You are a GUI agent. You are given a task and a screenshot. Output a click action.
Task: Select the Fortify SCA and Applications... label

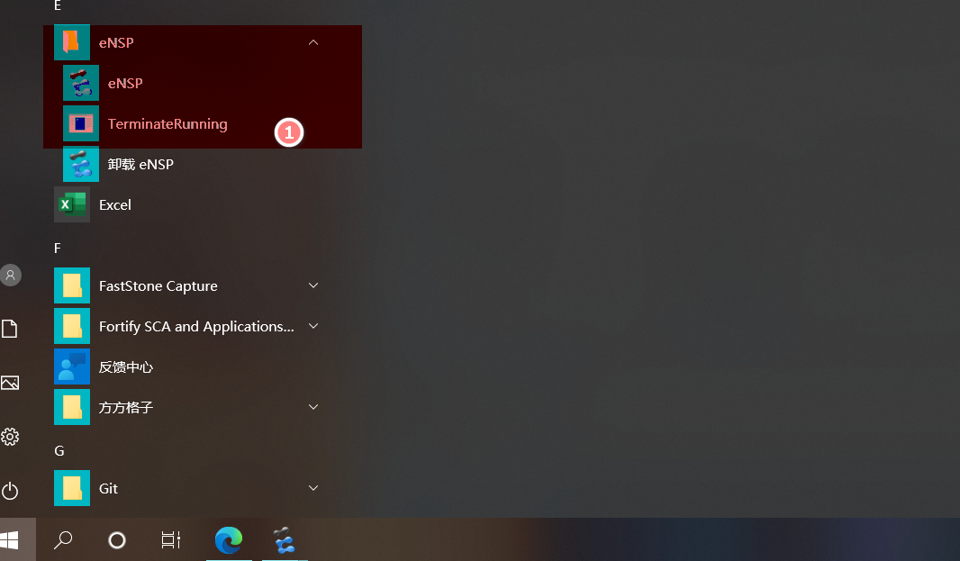point(196,327)
